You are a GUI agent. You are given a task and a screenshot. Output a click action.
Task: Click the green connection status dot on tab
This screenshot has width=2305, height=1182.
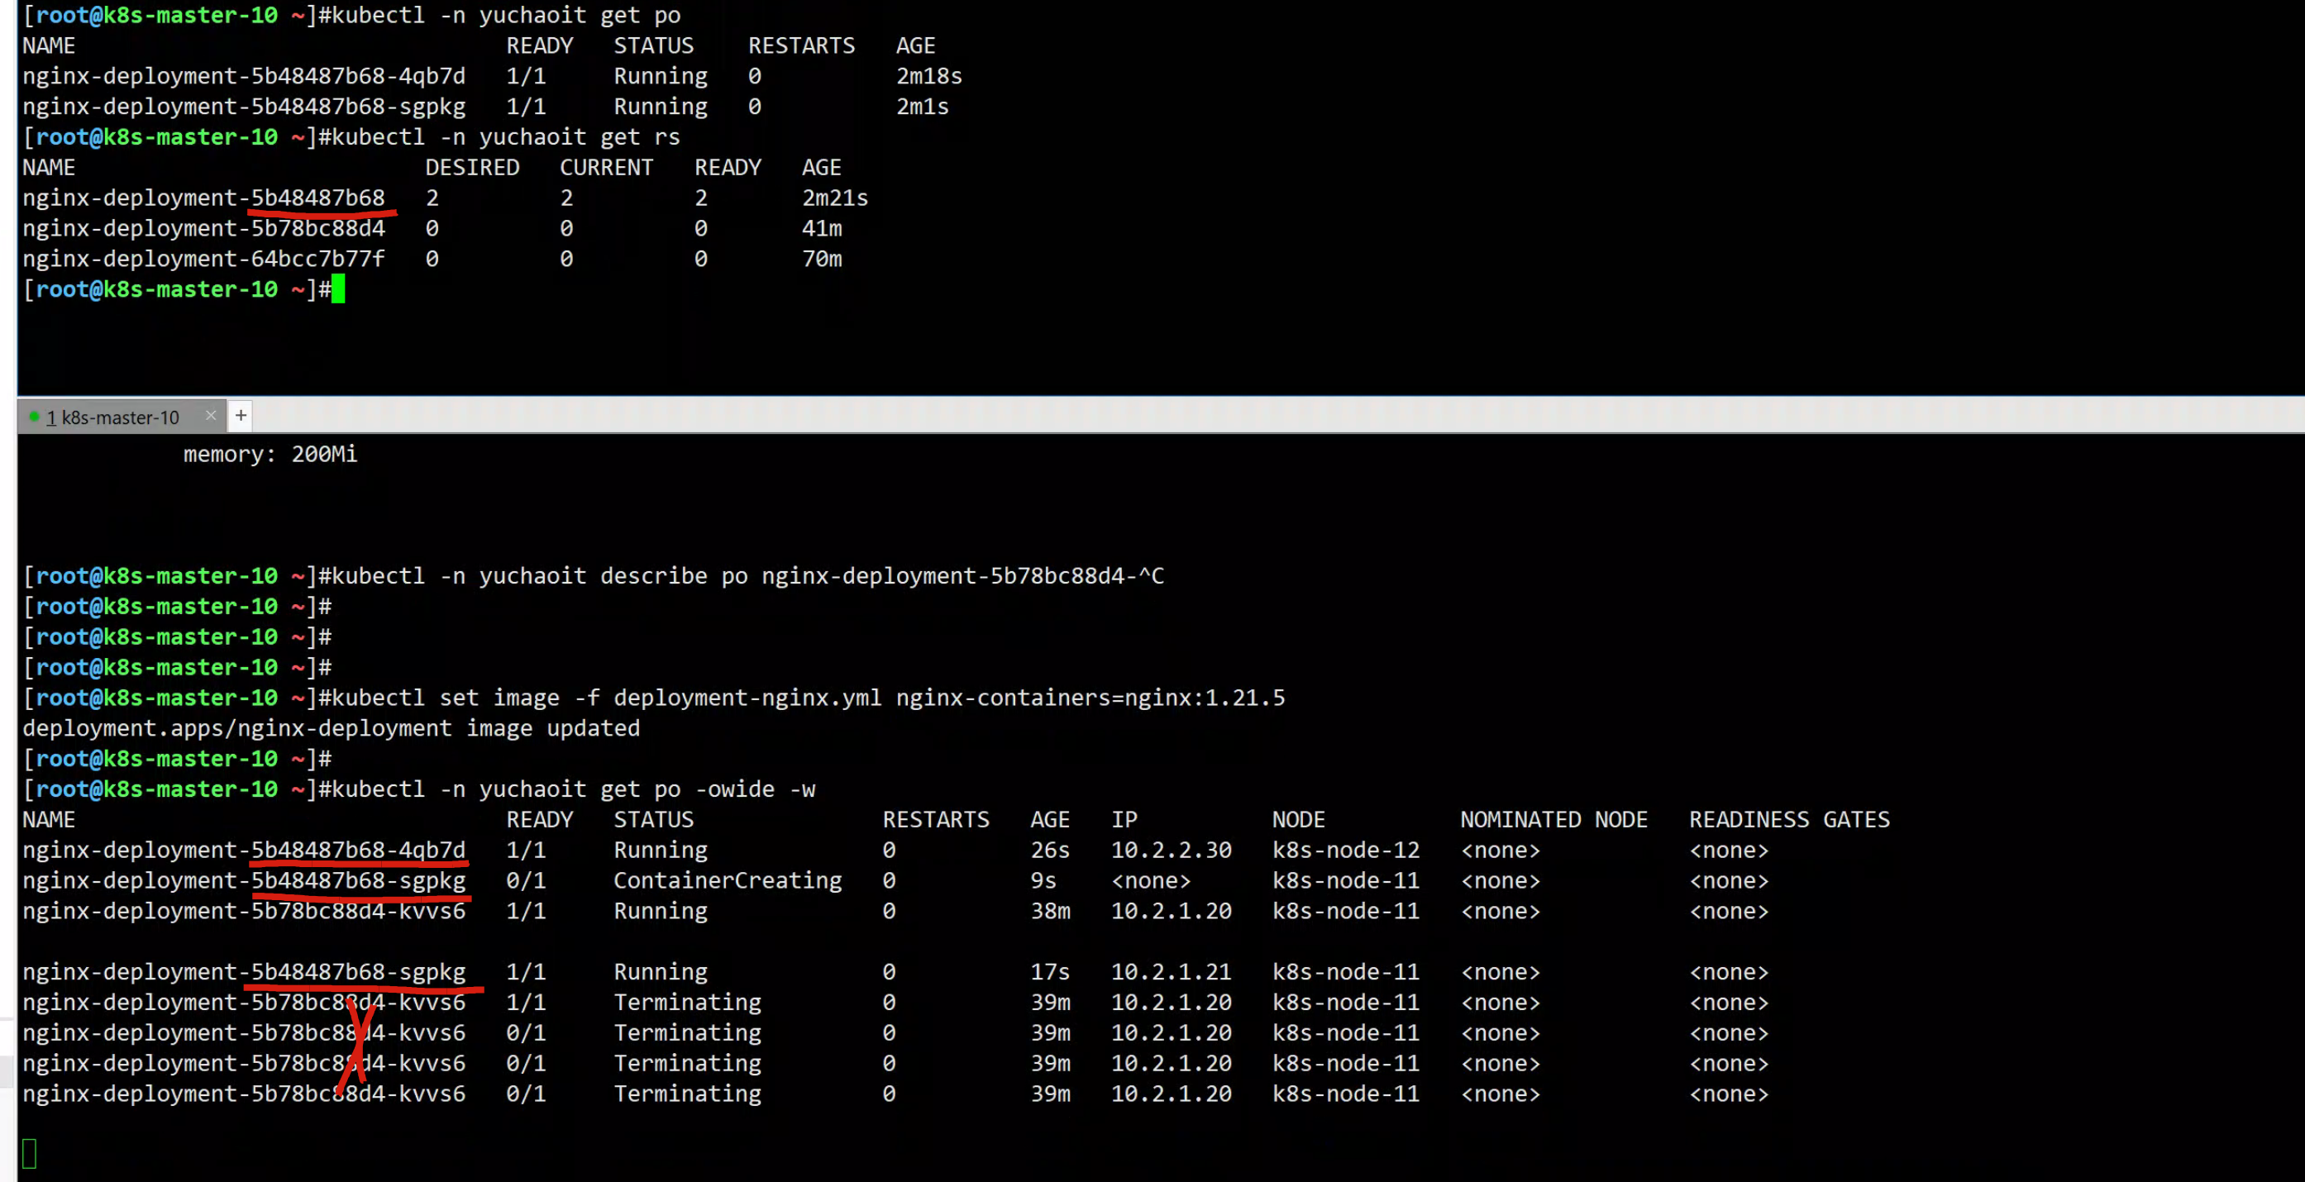(x=34, y=417)
